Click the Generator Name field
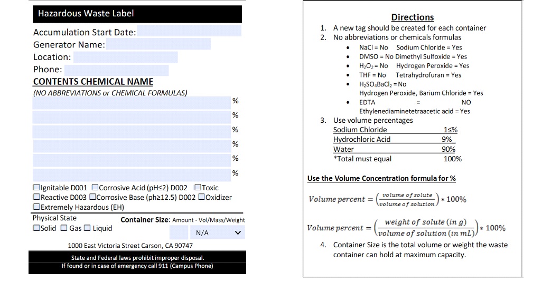 (x=158, y=44)
